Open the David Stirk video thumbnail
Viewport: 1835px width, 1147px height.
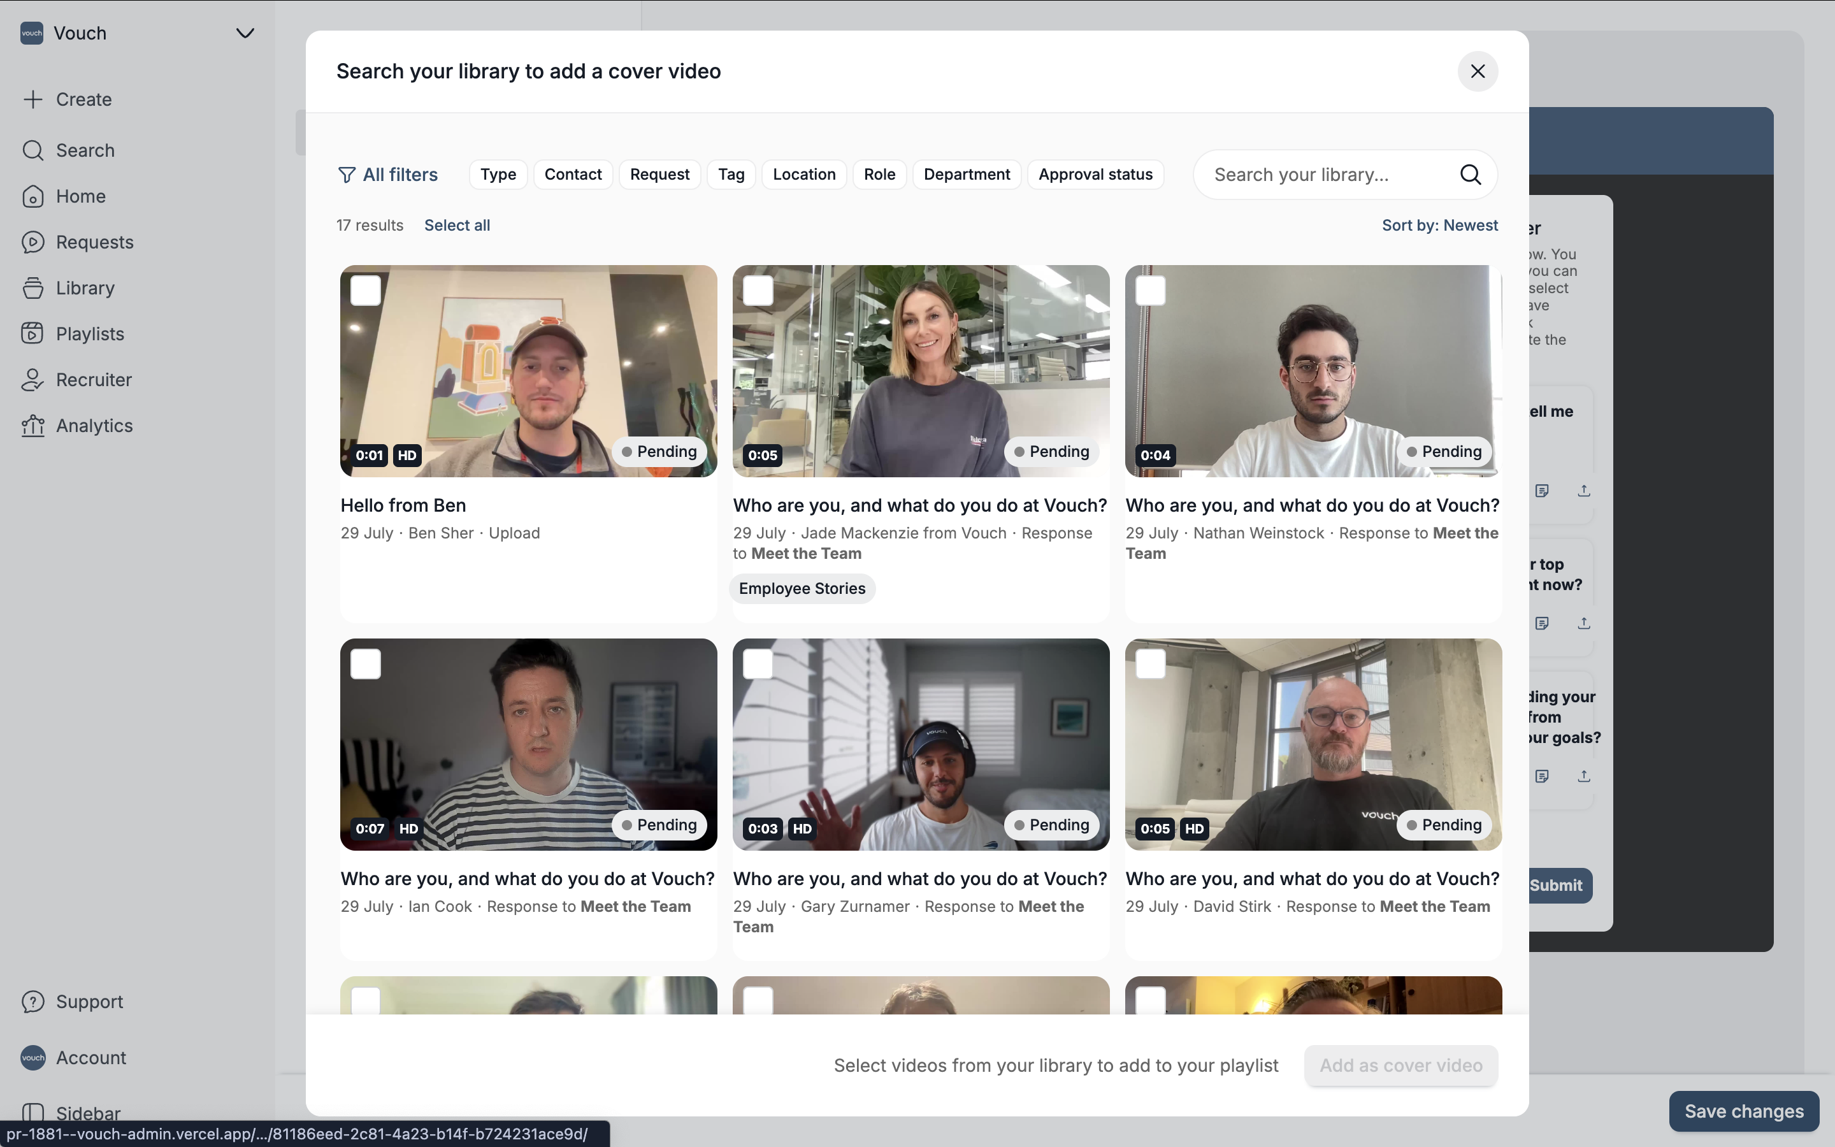(x=1313, y=744)
